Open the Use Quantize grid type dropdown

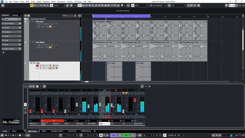(x=158, y=5)
